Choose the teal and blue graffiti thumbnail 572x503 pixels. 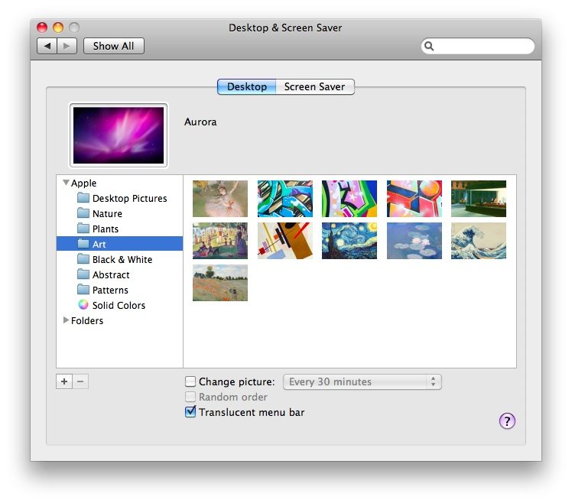point(285,199)
